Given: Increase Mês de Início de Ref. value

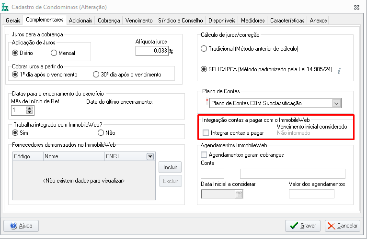Looking at the screenshot, I should pyautogui.click(x=30, y=109).
